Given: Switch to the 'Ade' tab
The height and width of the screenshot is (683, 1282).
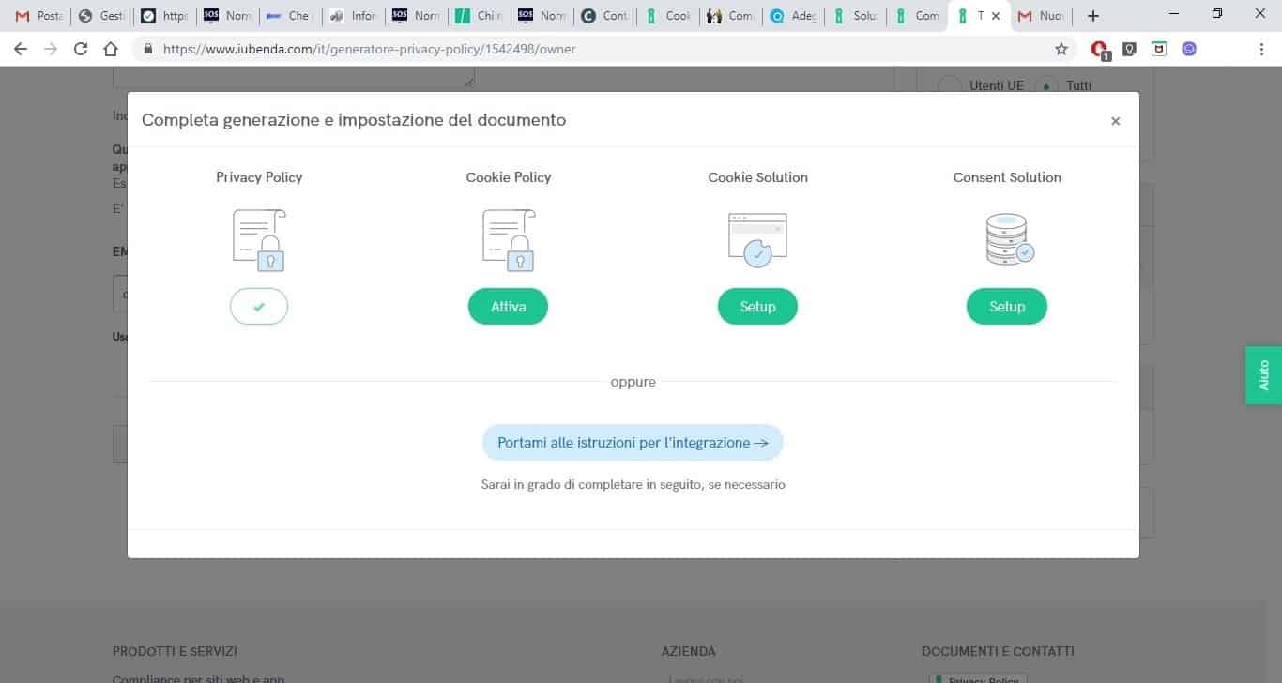Looking at the screenshot, I should [793, 16].
